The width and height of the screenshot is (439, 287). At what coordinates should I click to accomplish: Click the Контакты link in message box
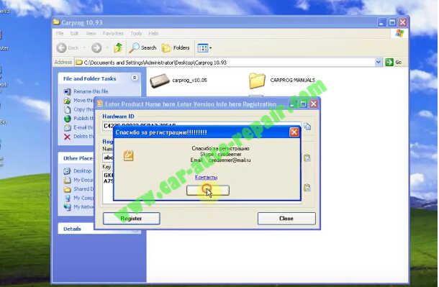pos(207,177)
